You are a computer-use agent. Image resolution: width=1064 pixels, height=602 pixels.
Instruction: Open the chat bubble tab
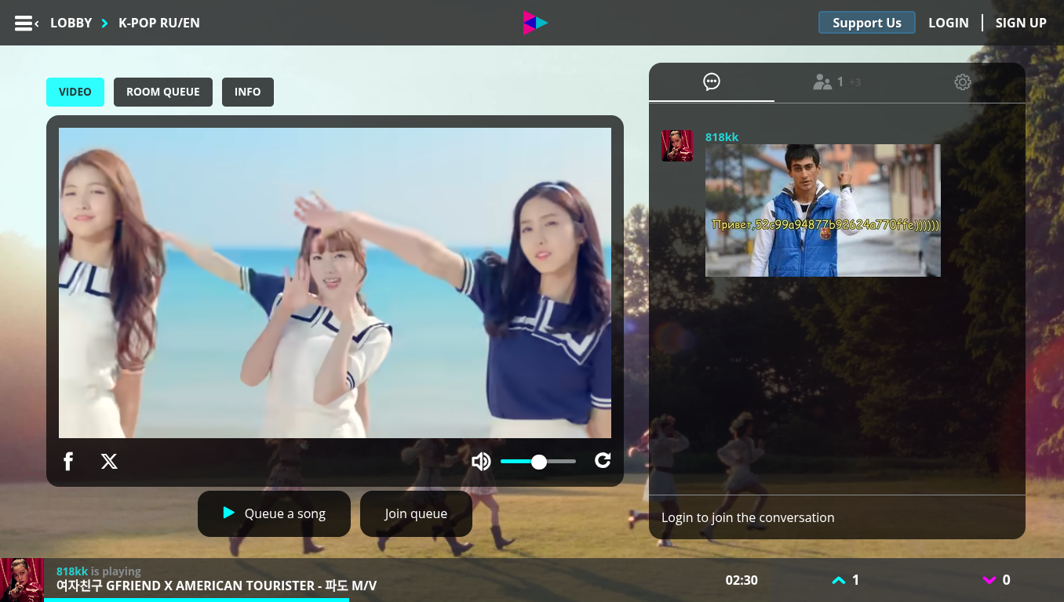point(712,82)
